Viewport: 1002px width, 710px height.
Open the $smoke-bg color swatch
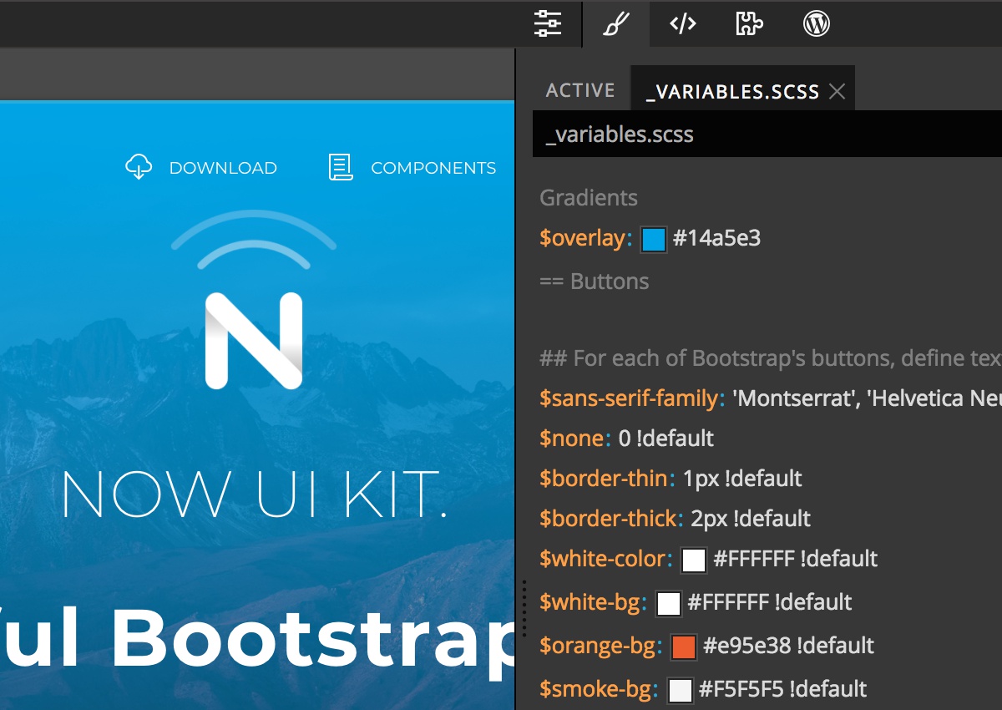(x=680, y=690)
